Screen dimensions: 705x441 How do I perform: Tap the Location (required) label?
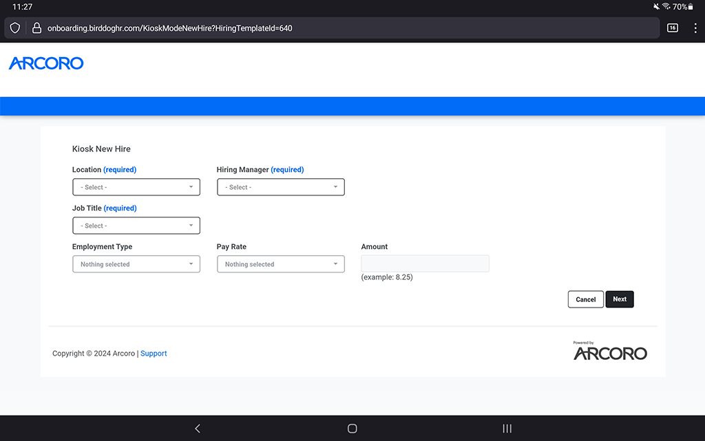click(105, 169)
